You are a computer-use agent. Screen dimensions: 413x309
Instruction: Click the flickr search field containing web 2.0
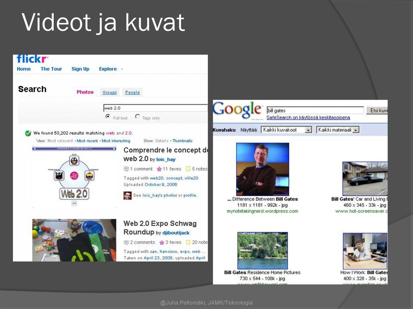point(155,108)
